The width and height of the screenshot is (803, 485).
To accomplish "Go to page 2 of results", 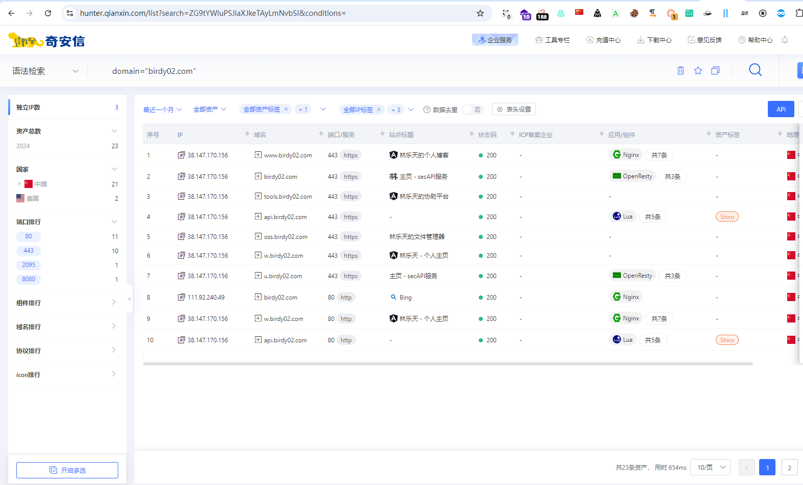I will coord(789,467).
